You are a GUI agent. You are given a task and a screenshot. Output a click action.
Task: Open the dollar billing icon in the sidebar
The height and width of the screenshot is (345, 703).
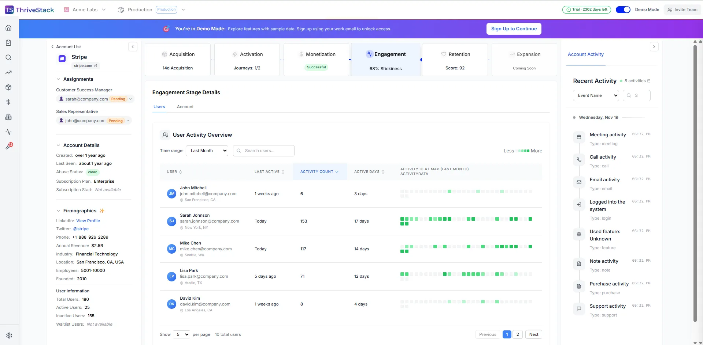(8, 102)
